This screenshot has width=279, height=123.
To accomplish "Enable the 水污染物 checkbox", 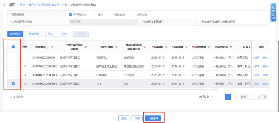I will (134, 15).
